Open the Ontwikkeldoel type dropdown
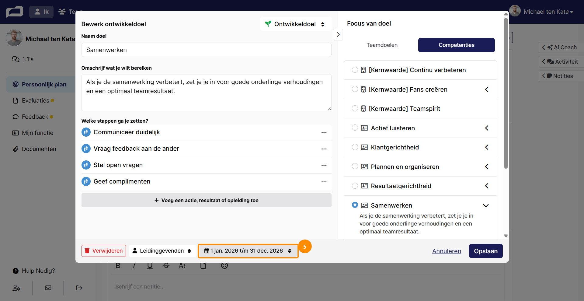The image size is (584, 301). click(x=296, y=24)
